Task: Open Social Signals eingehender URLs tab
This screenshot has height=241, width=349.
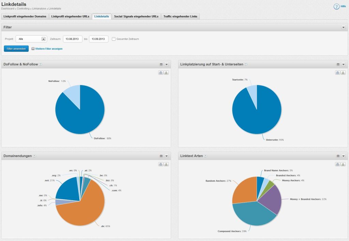Action: tap(136, 16)
